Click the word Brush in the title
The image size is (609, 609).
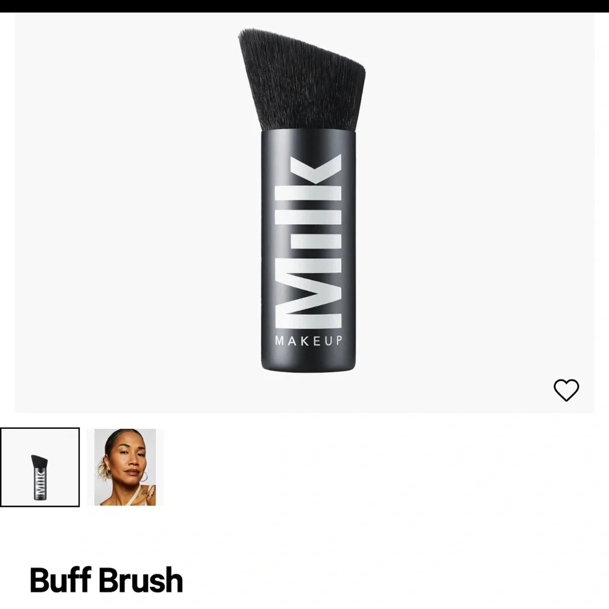click(x=141, y=580)
